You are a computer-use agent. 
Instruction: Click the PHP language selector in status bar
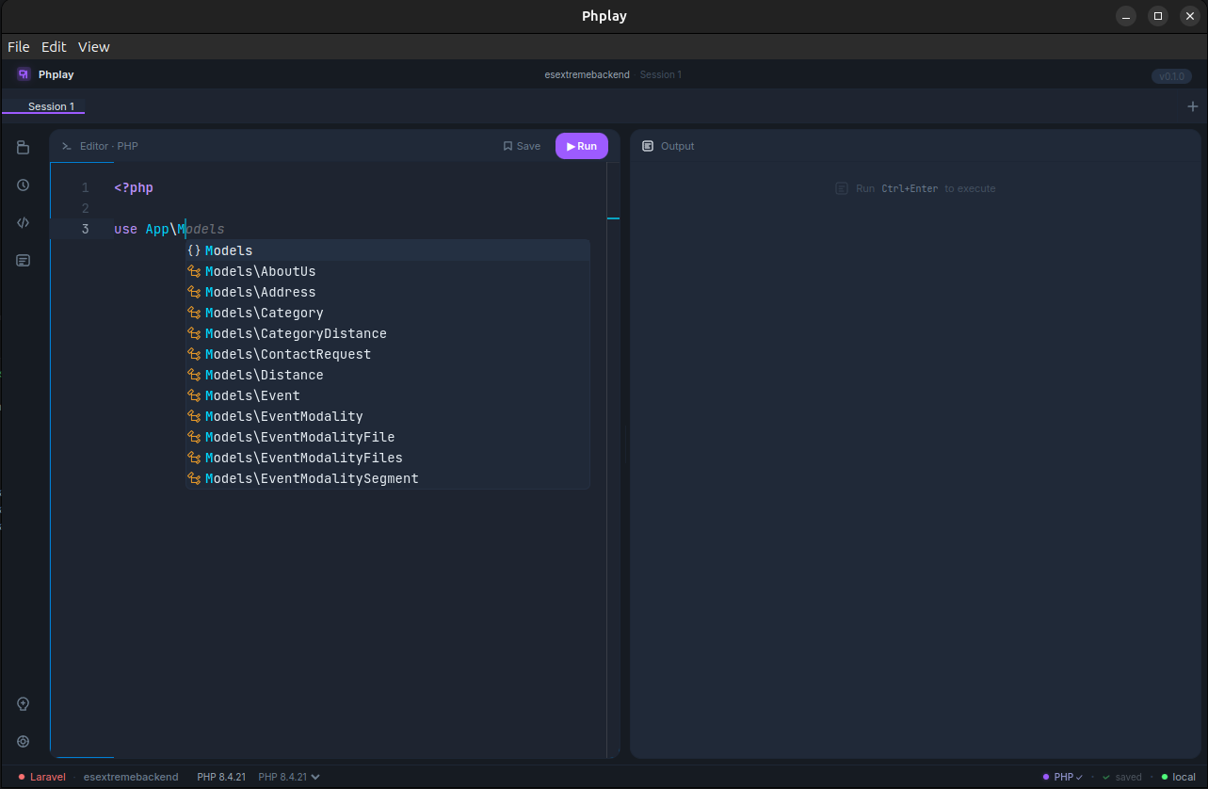[1063, 777]
